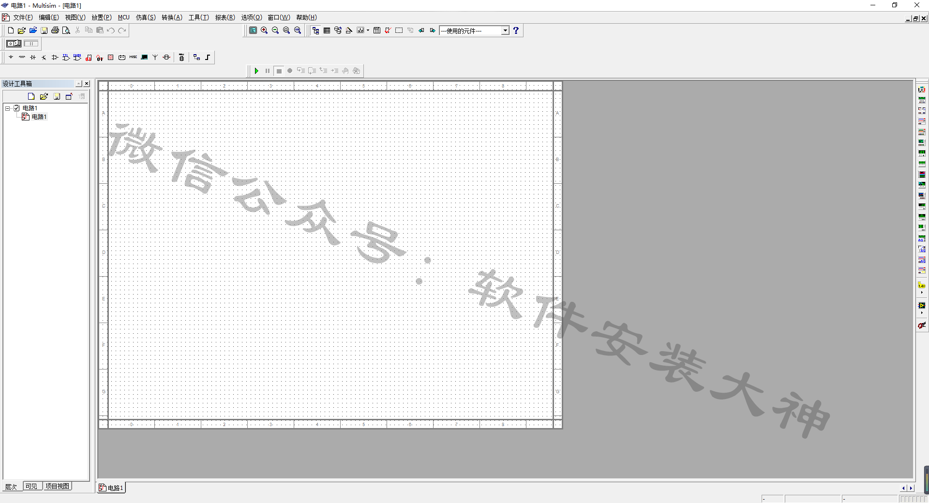Close the 设计工具箱 panel
This screenshot has width=929, height=503.
point(87,84)
